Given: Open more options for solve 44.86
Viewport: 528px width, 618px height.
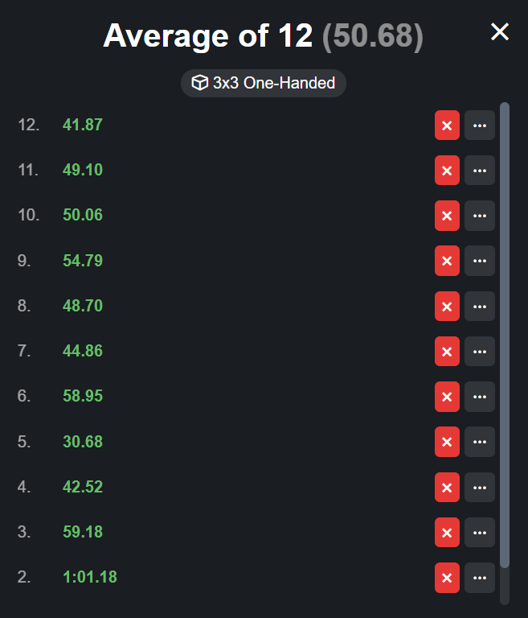Looking at the screenshot, I should tap(480, 351).
